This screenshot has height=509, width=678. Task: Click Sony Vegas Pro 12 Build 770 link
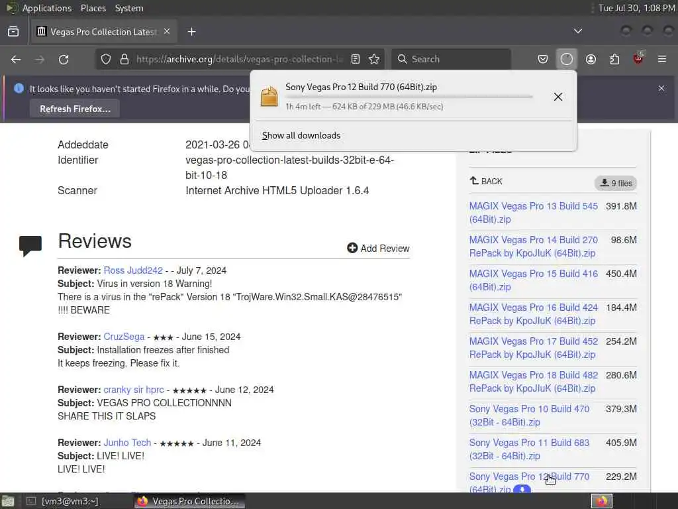click(529, 482)
